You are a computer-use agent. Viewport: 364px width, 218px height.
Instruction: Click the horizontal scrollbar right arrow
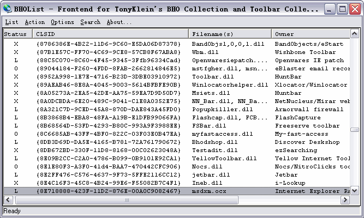click(x=345, y=199)
